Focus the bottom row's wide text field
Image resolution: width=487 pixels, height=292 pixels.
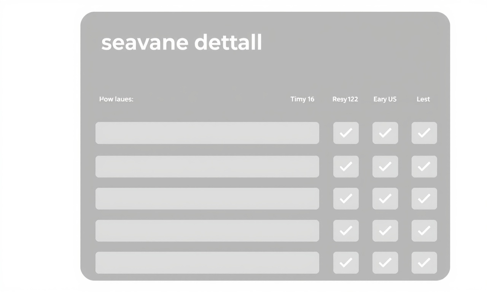207,262
